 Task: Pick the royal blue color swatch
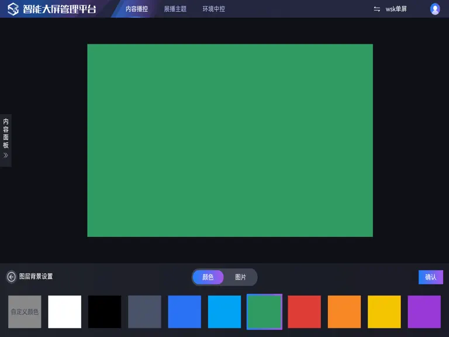[184, 312]
